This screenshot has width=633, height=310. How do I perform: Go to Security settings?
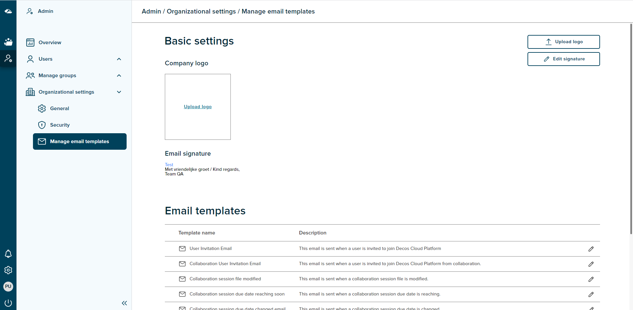(60, 125)
